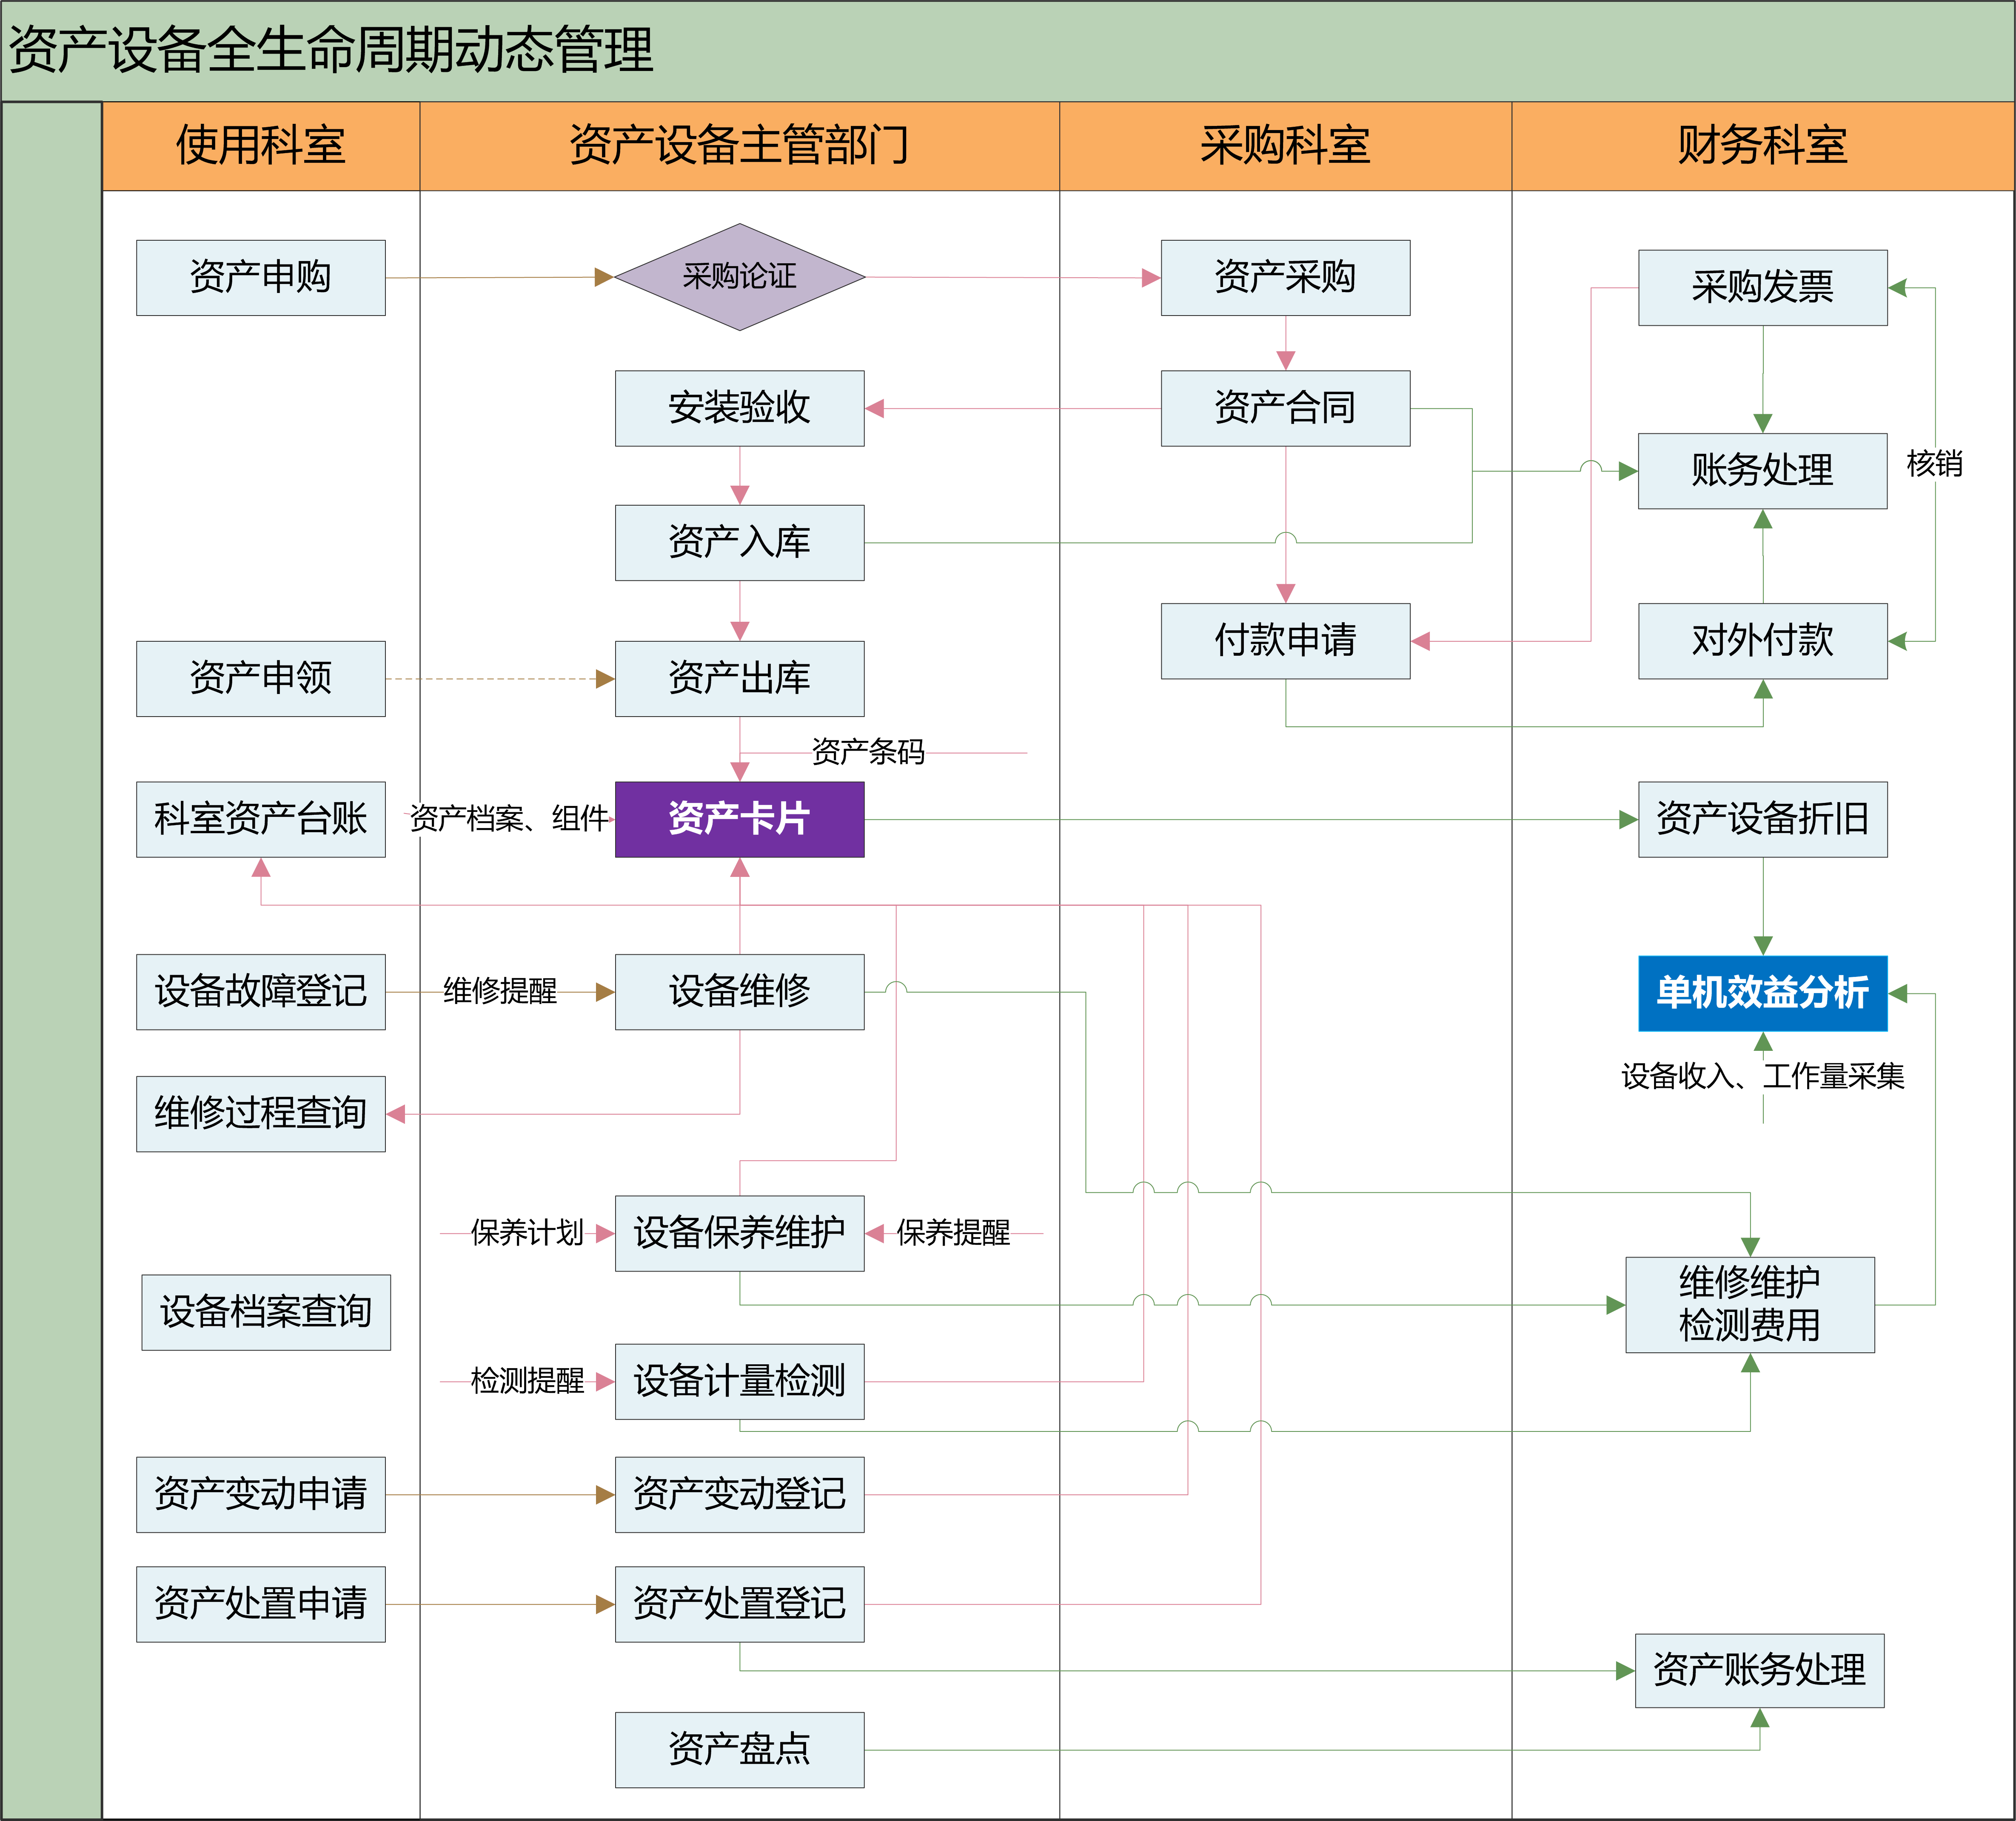The width and height of the screenshot is (2016, 1821).
Task: Select the 维修提醒 arrow label
Action: (x=500, y=991)
